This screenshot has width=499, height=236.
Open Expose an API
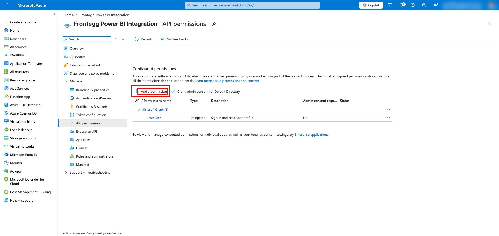[86, 131]
